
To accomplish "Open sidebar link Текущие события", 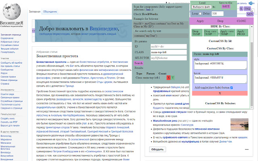I will (x=10, y=49).
